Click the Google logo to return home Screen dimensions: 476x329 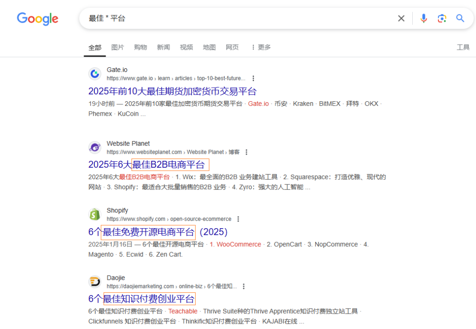37,19
